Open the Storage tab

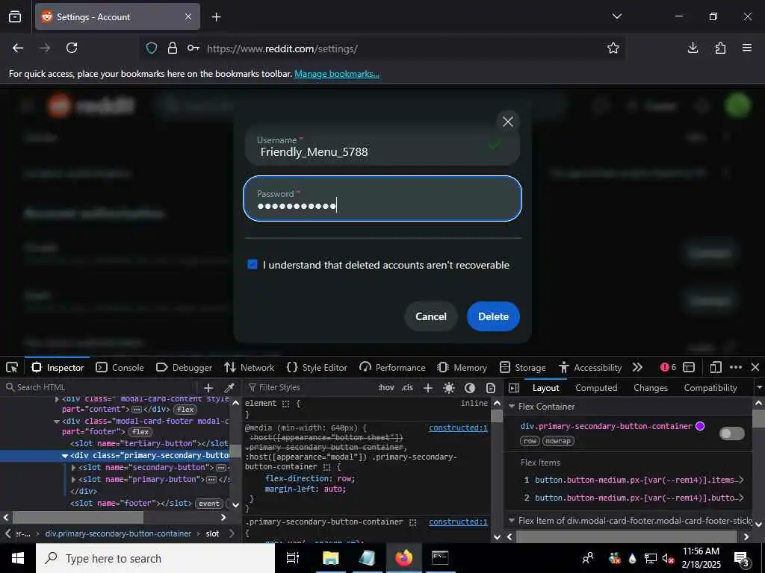coord(522,367)
